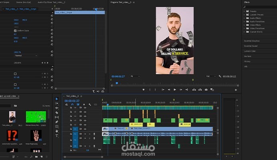Open the History panel tab

[247, 62]
